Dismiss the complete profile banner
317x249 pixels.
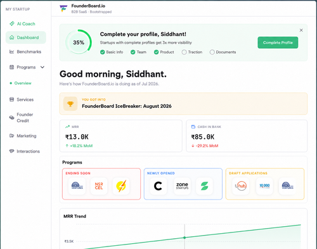(x=301, y=30)
